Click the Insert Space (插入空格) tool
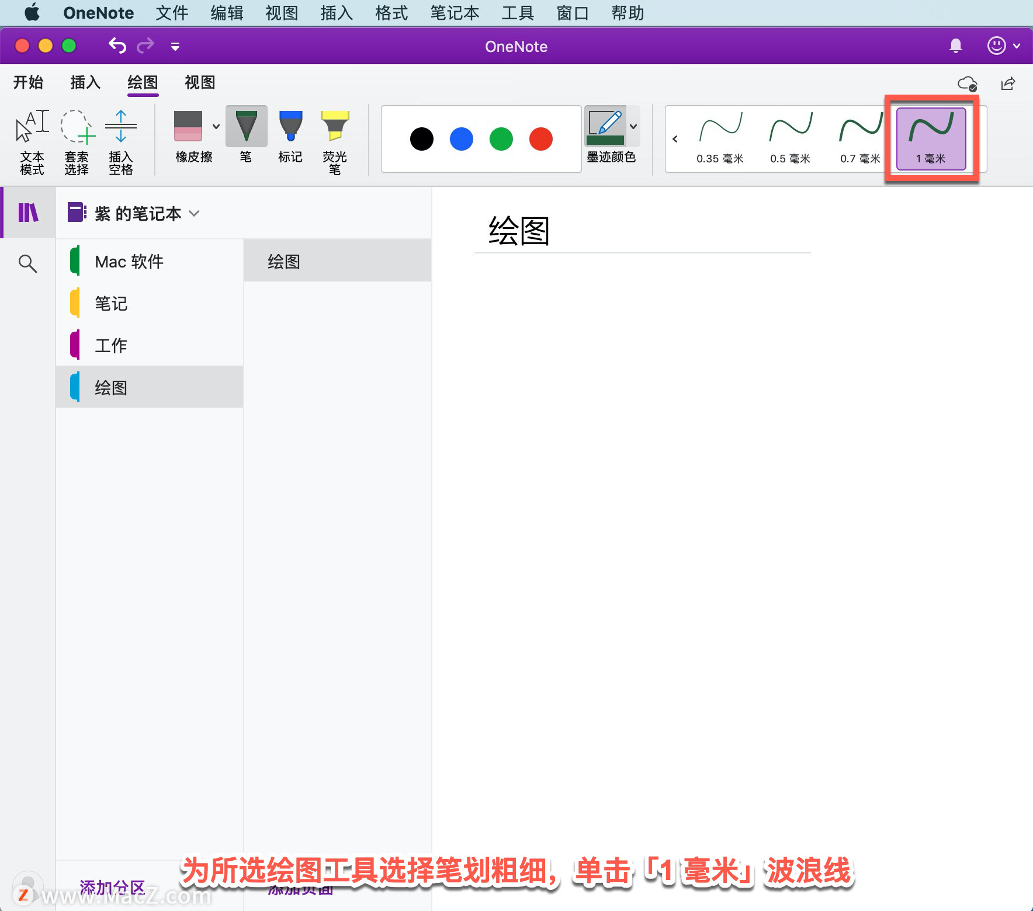 tap(121, 142)
